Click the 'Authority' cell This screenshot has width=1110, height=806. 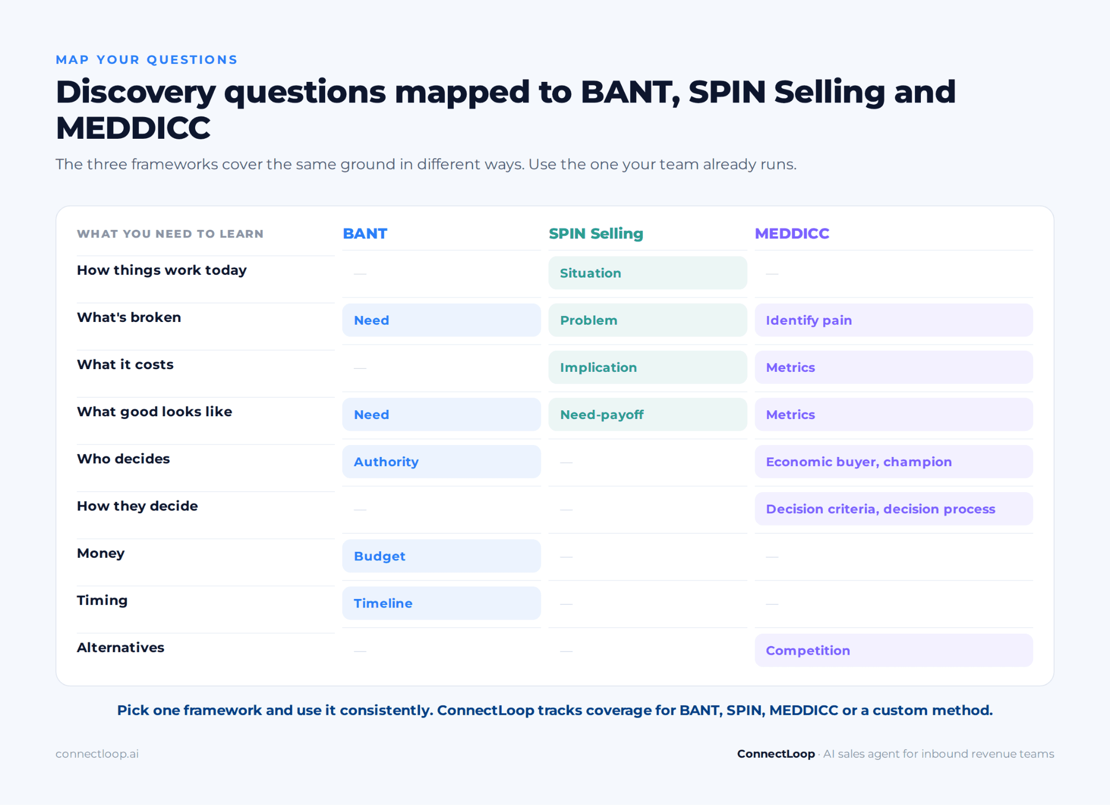click(x=441, y=462)
